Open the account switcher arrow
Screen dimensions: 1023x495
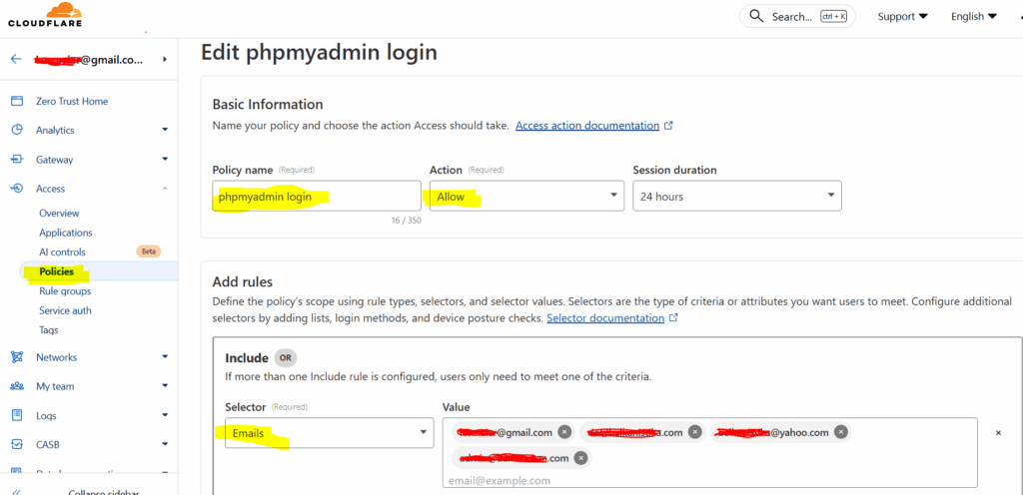(165, 59)
